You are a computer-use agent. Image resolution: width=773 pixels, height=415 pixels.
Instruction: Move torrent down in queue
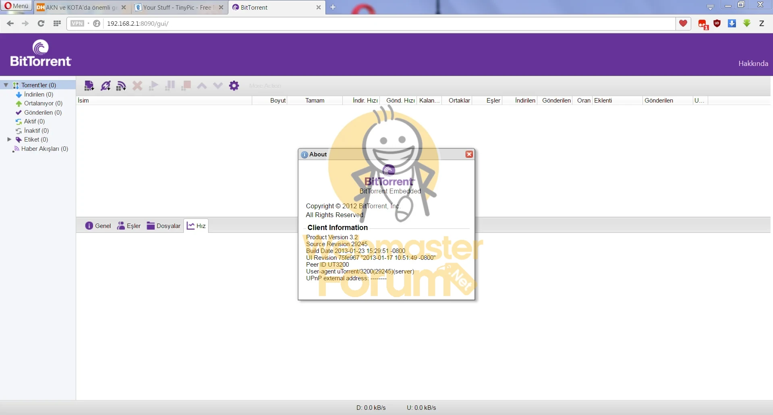pyautogui.click(x=218, y=86)
